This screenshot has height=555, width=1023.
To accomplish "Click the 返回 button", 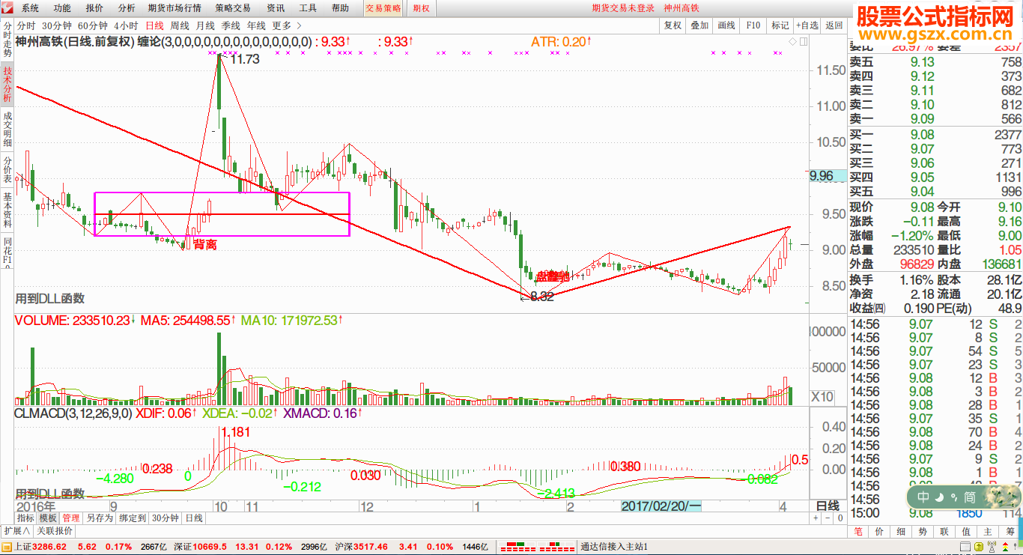I will click(x=834, y=25).
